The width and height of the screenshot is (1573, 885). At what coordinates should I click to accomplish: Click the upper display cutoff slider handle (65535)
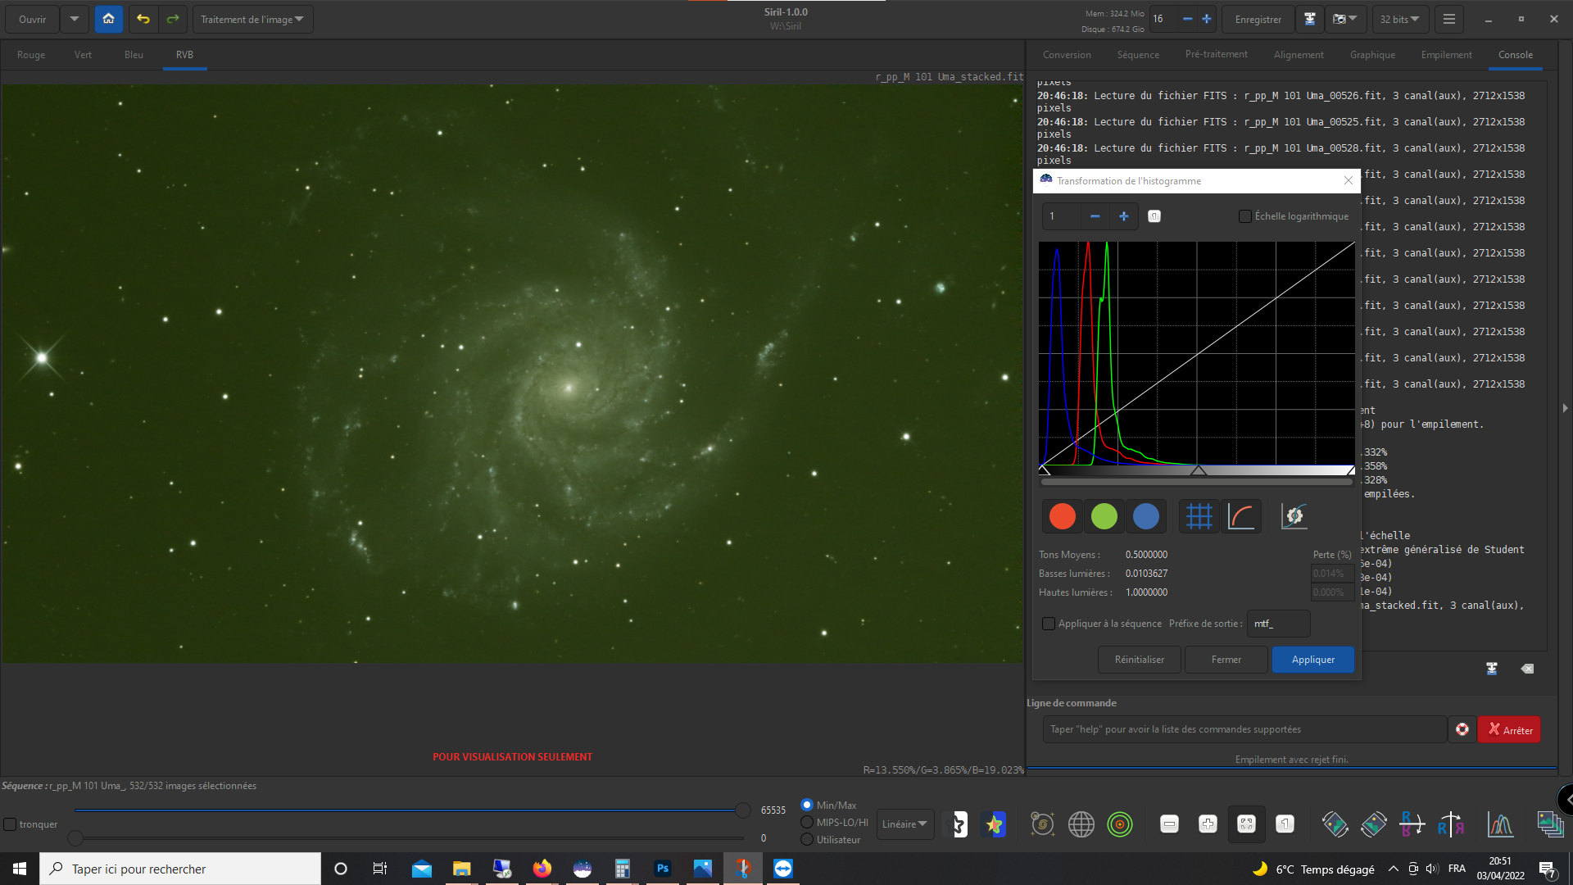point(743,810)
